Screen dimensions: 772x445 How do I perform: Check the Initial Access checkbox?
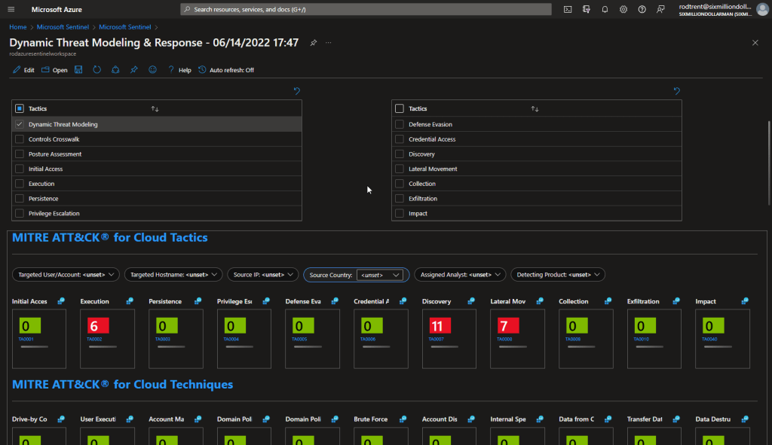click(19, 169)
